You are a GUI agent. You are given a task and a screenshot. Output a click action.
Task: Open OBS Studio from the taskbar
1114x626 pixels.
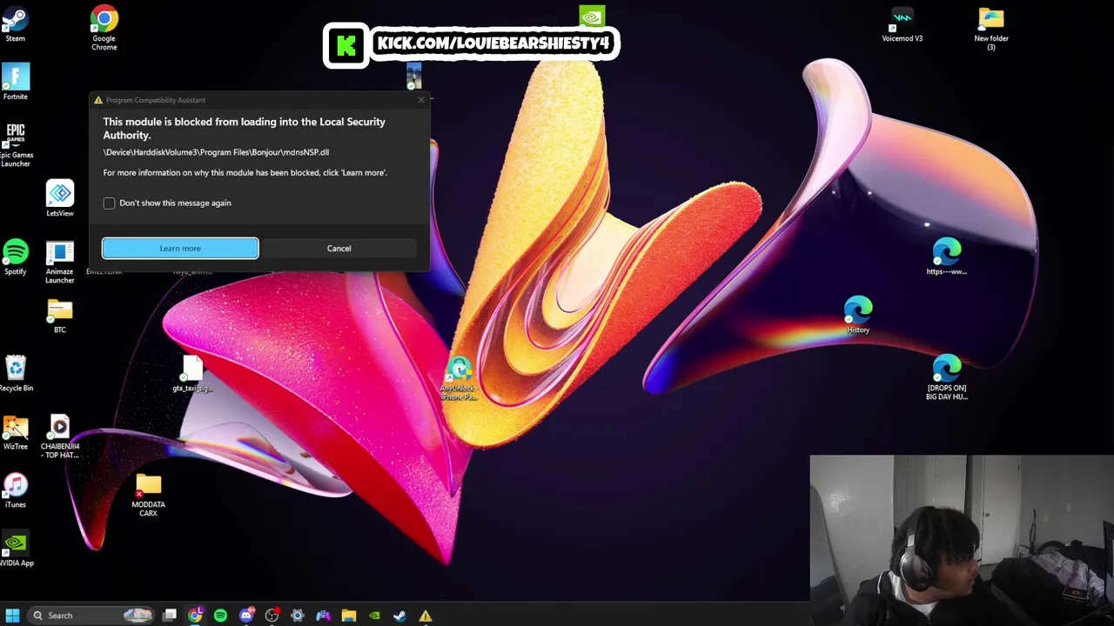click(x=272, y=616)
